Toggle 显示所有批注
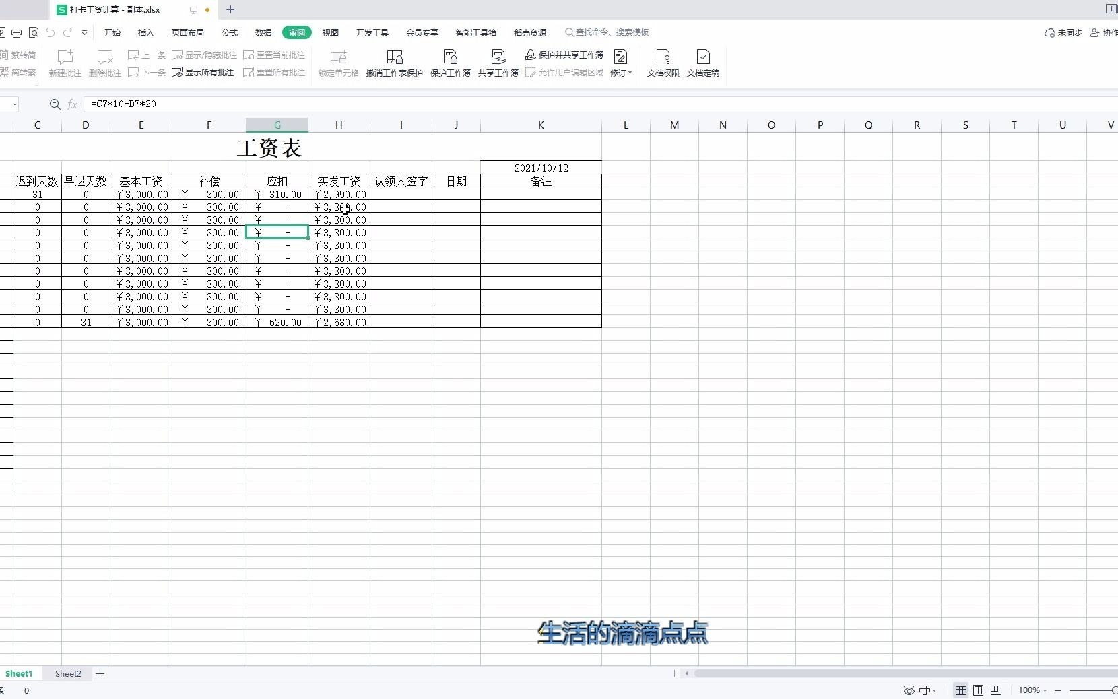The image size is (1118, 699). tap(203, 73)
